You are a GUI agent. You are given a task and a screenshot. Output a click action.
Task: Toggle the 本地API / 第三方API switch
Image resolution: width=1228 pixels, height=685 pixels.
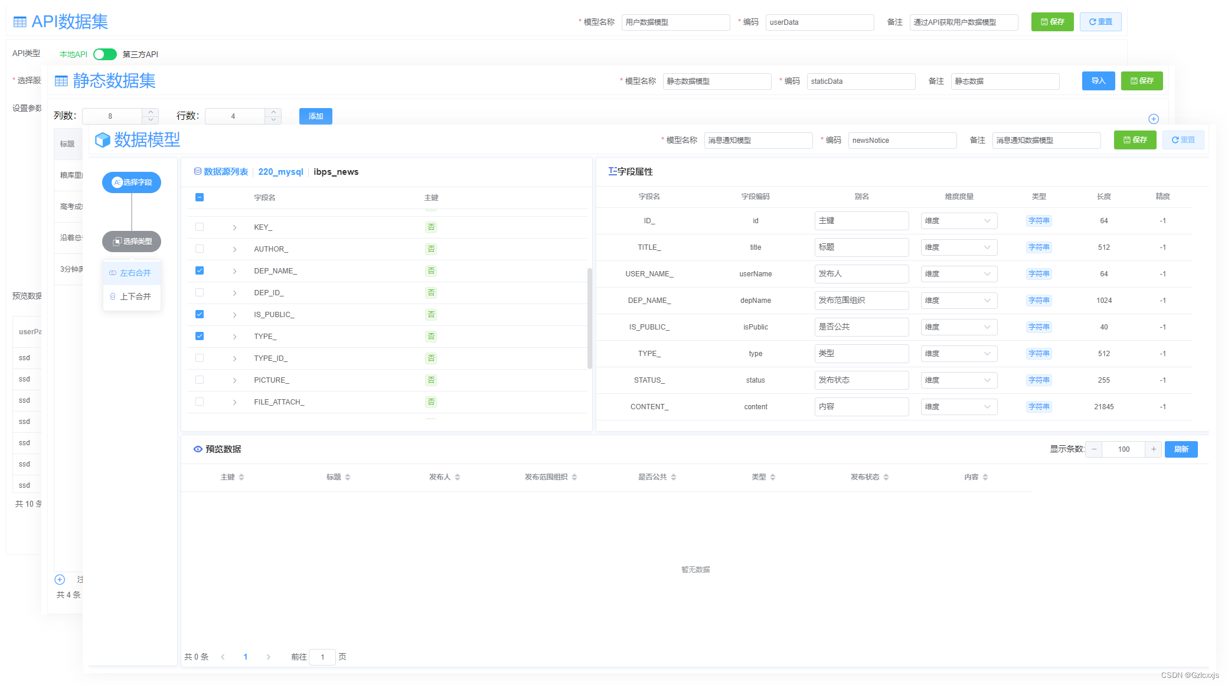[105, 54]
